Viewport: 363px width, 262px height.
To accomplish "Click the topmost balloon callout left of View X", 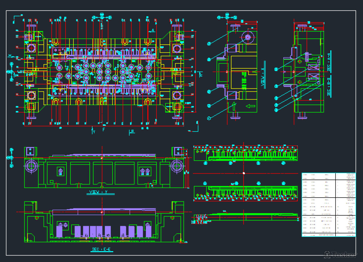I will (209, 44).
